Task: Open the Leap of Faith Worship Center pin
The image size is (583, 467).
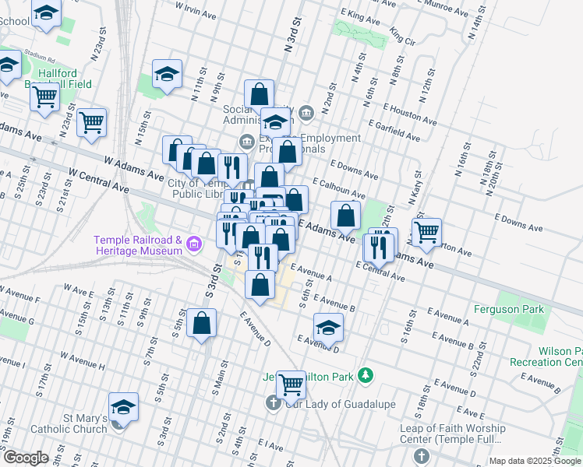Action: (x=422, y=456)
